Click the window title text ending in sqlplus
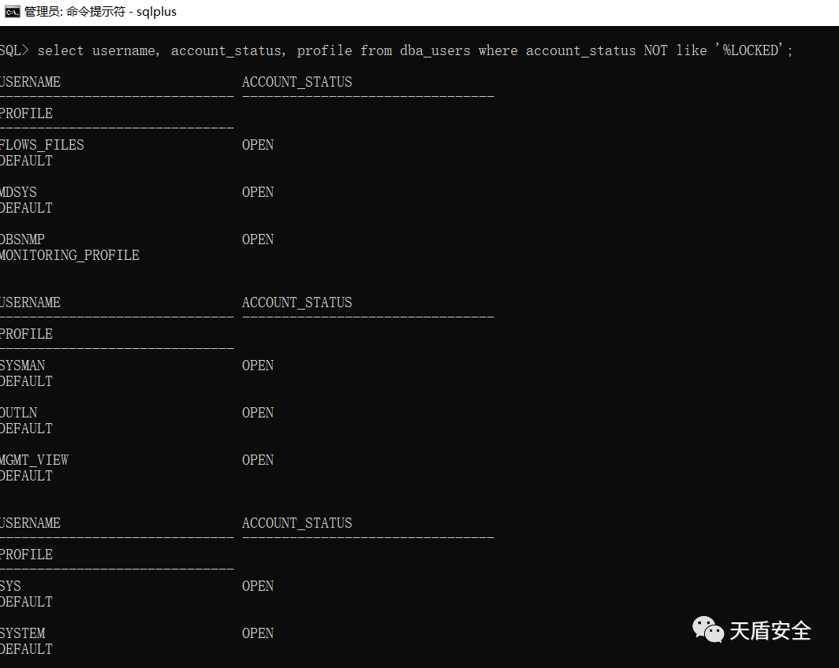The width and height of the screenshot is (839, 668). pos(100,12)
